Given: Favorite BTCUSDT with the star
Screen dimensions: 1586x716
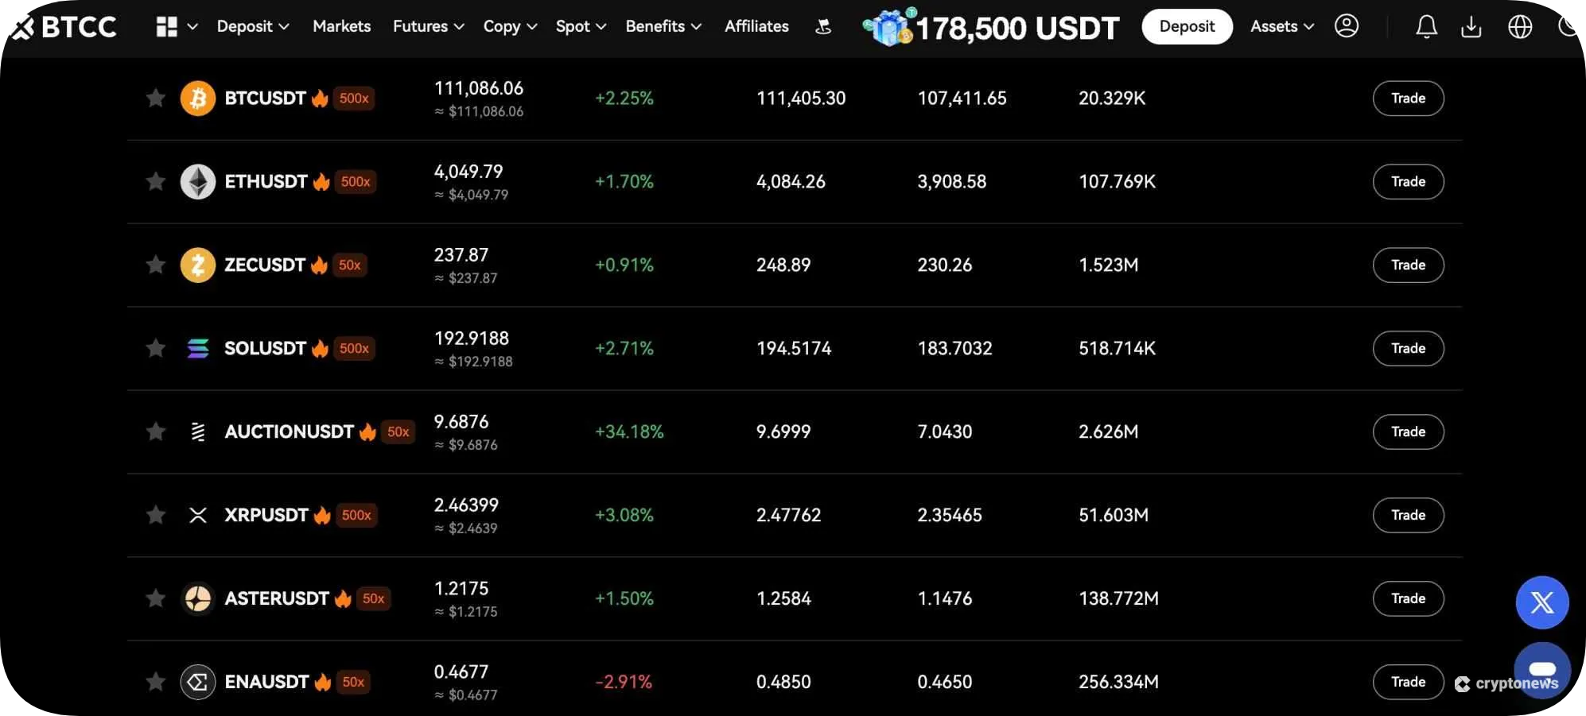Looking at the screenshot, I should [156, 99].
